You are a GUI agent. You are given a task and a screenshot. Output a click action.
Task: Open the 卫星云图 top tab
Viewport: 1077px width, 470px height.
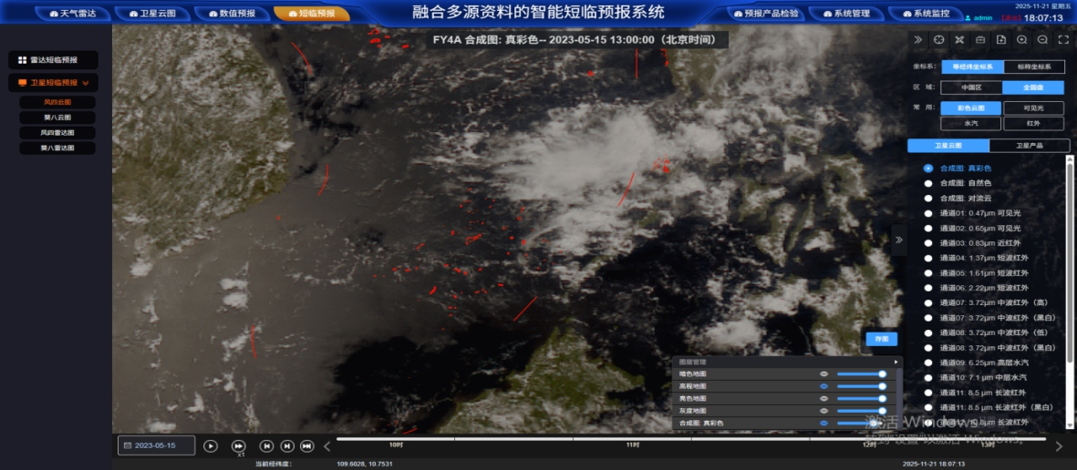tap(151, 13)
